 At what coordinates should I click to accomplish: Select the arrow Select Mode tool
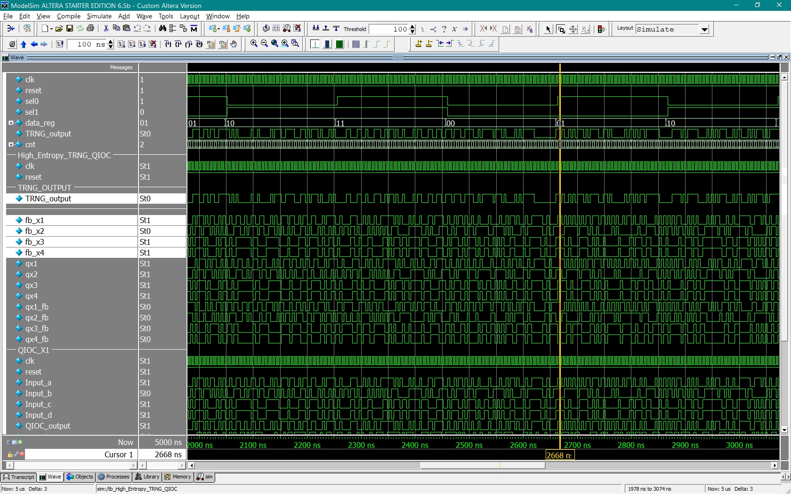pos(548,29)
